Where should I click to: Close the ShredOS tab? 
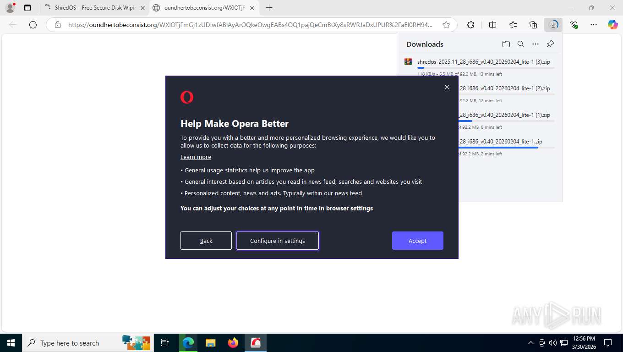point(142,8)
